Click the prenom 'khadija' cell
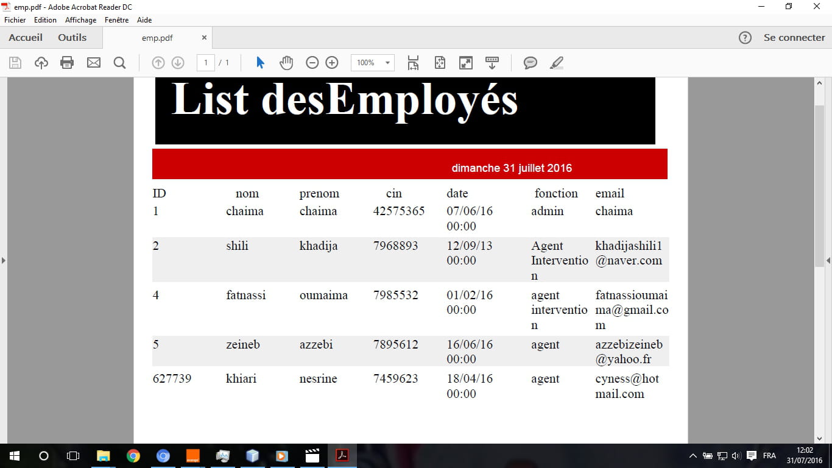 point(319,247)
